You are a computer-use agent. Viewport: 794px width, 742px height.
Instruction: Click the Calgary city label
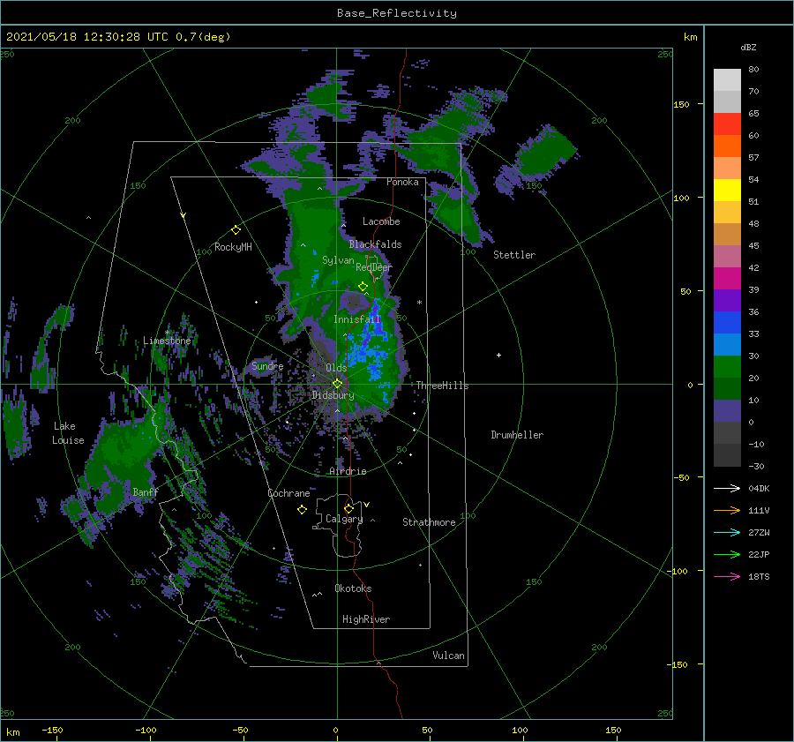[344, 519]
